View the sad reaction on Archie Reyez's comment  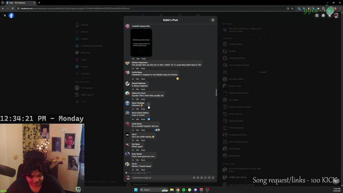tap(177, 79)
